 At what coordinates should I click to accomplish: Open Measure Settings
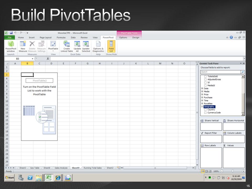[x=41, y=46]
